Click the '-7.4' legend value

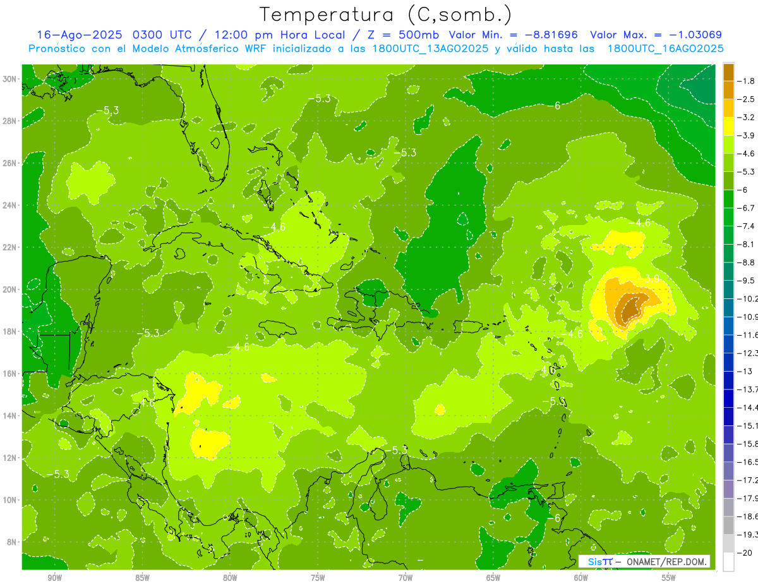coord(747,226)
